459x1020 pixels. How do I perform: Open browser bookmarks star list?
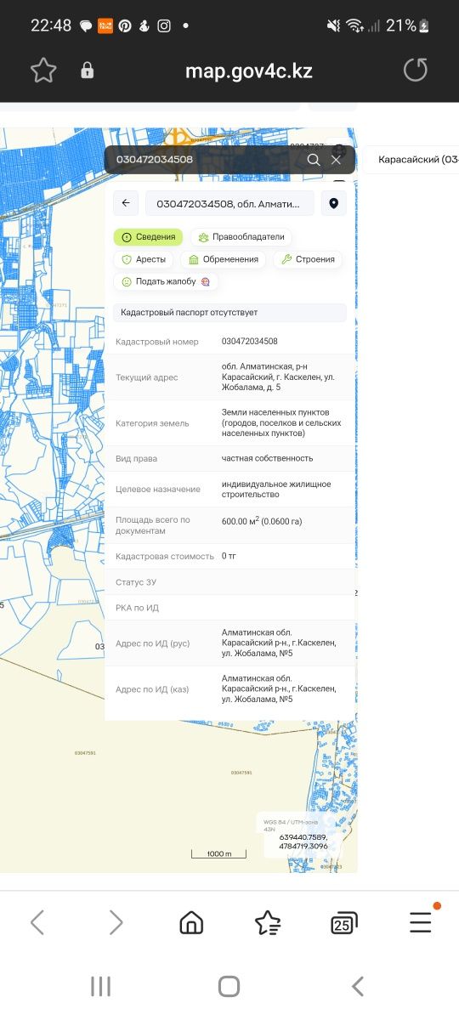[x=268, y=922]
